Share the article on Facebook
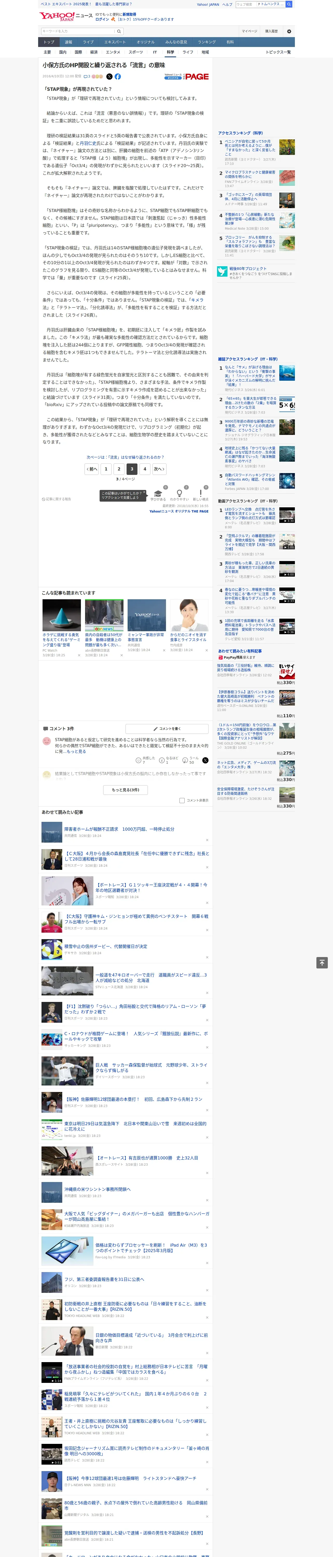Image resolution: width=333 pixels, height=1557 pixels. [118, 77]
